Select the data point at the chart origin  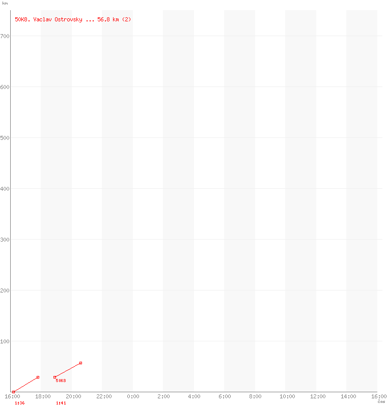coord(13,392)
